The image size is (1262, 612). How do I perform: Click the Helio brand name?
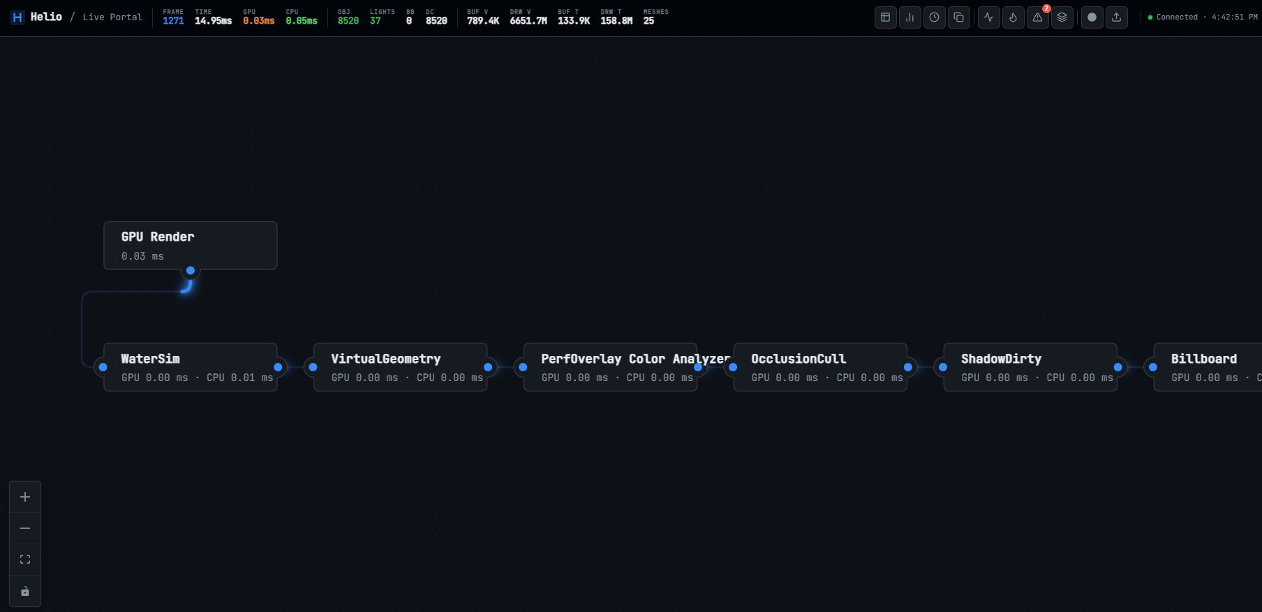[x=46, y=17]
